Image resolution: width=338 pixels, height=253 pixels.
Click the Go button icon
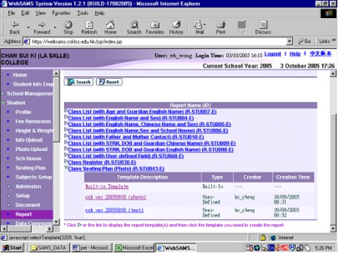pos(304,41)
